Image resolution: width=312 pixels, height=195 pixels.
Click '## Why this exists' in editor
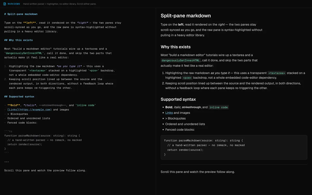click(18, 40)
